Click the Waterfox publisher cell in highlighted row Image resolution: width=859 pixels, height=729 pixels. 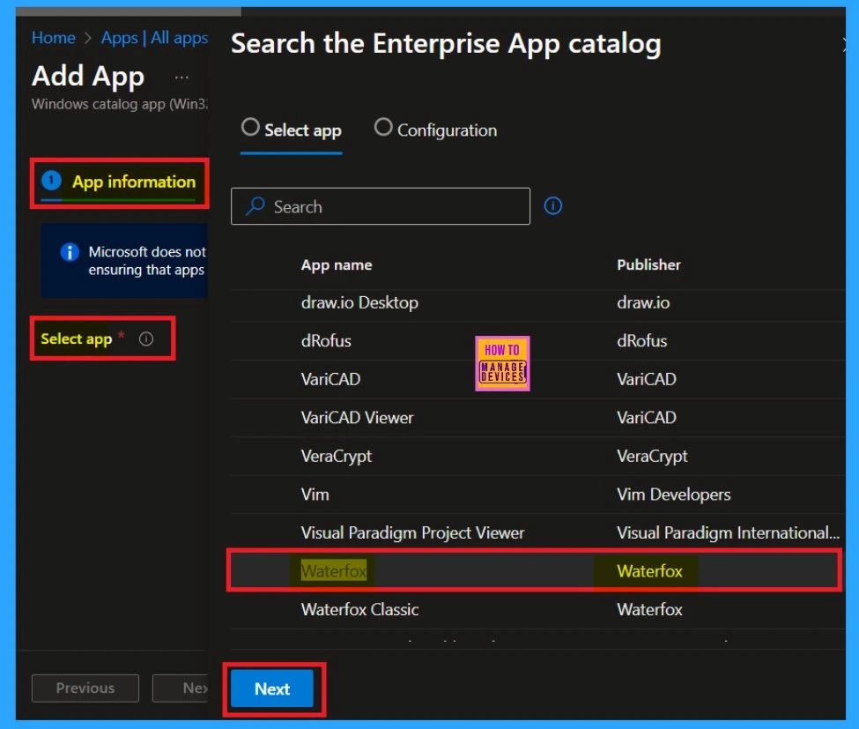(649, 571)
